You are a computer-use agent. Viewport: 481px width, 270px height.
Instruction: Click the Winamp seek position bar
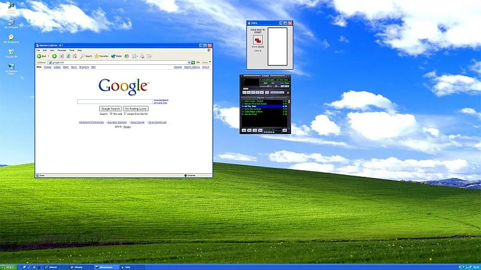click(265, 88)
